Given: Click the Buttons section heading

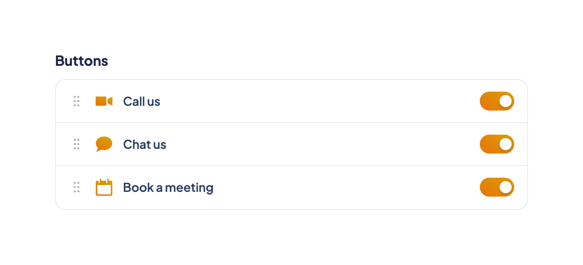Looking at the screenshot, I should 82,61.
